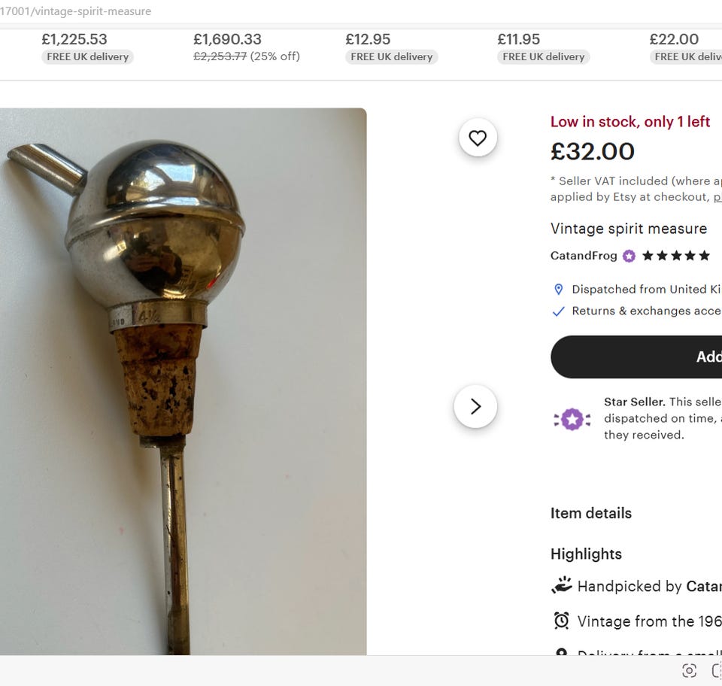Click the Item details heading
The width and height of the screenshot is (722, 686).
click(x=591, y=513)
